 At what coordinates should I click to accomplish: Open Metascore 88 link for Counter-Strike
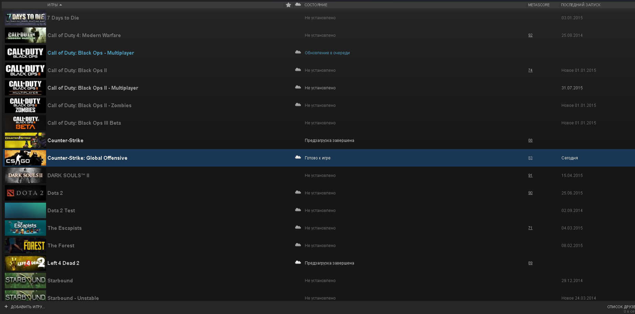pos(530,141)
